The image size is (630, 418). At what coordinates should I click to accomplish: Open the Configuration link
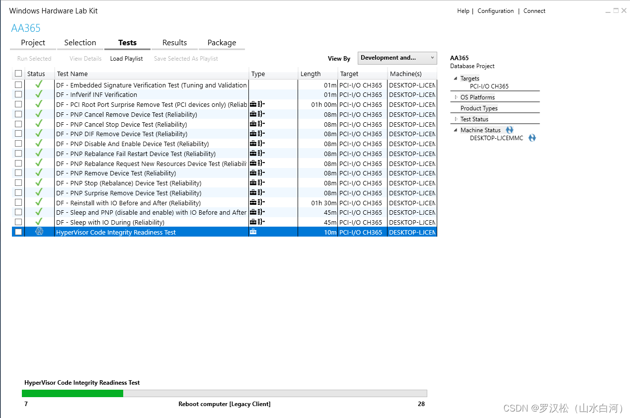[495, 11]
